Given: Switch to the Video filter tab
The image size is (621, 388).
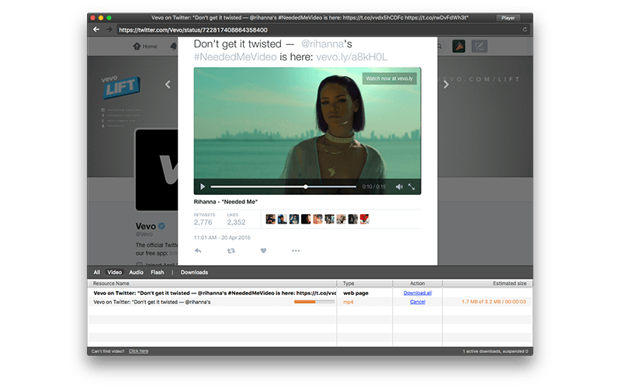Looking at the screenshot, I should (x=114, y=272).
